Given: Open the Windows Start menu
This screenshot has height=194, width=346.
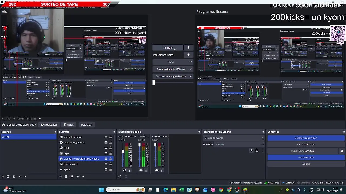Looking at the screenshot, I should click(101, 190).
